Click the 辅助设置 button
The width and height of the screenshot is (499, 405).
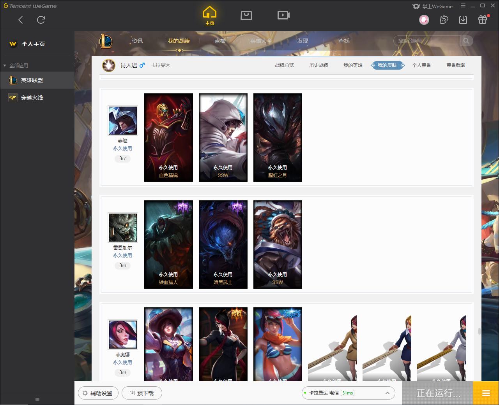click(98, 393)
